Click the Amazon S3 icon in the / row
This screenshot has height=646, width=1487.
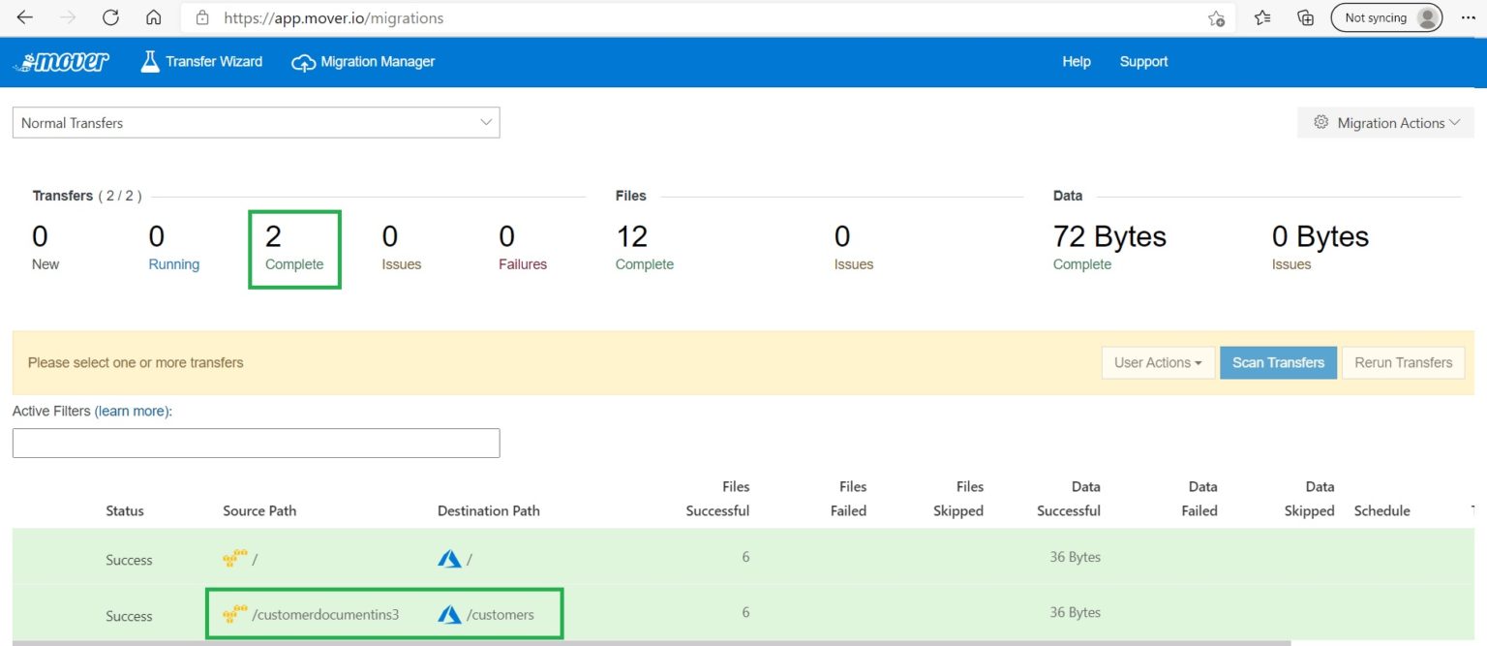coord(234,558)
